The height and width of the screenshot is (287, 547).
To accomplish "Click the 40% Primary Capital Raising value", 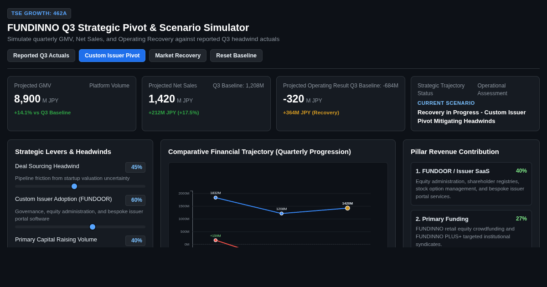I will point(135,241).
